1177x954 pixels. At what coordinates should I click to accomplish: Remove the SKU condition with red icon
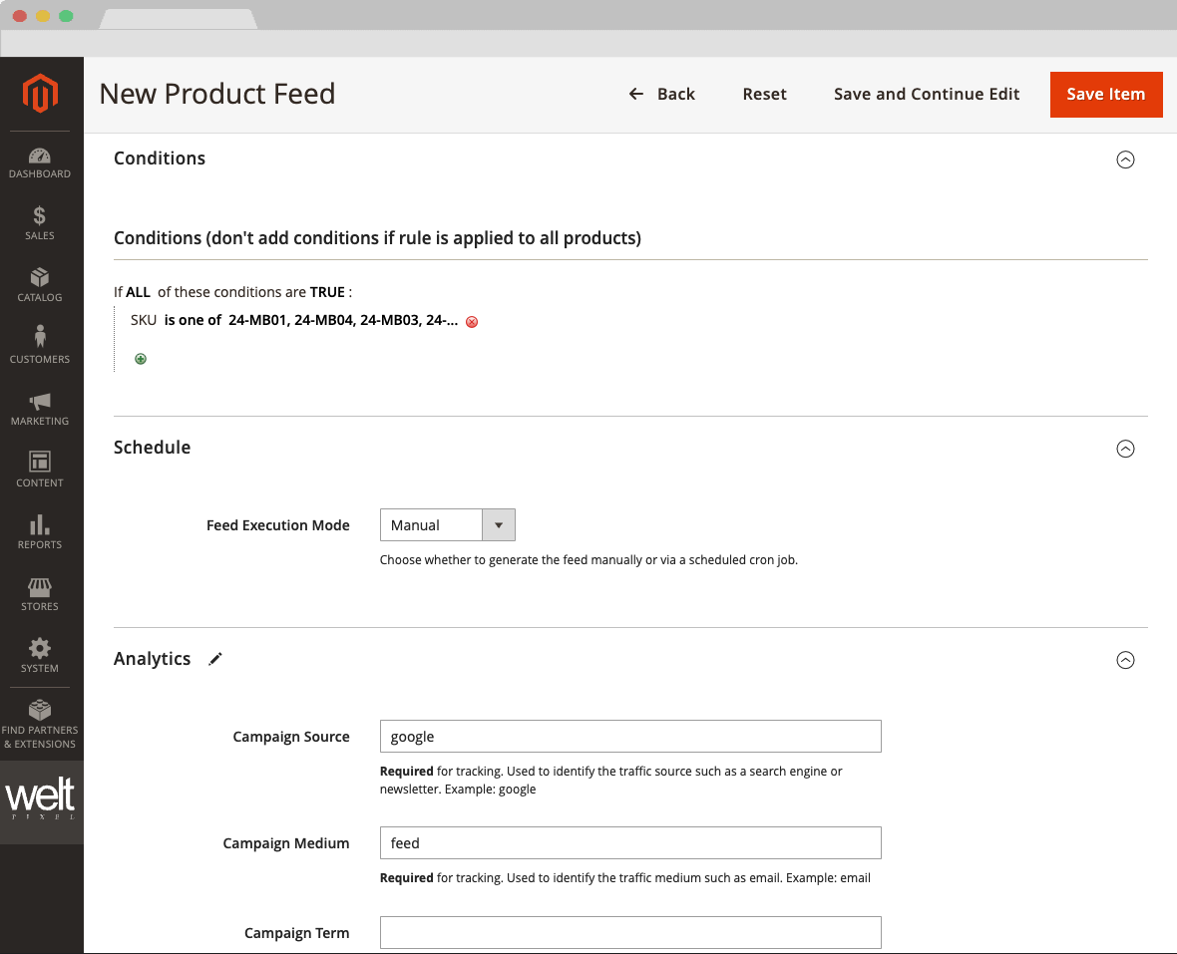(472, 322)
